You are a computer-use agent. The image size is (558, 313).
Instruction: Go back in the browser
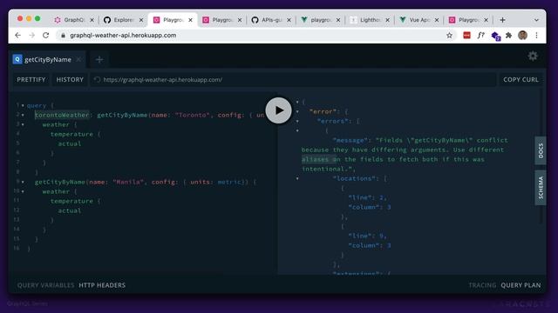coord(17,35)
